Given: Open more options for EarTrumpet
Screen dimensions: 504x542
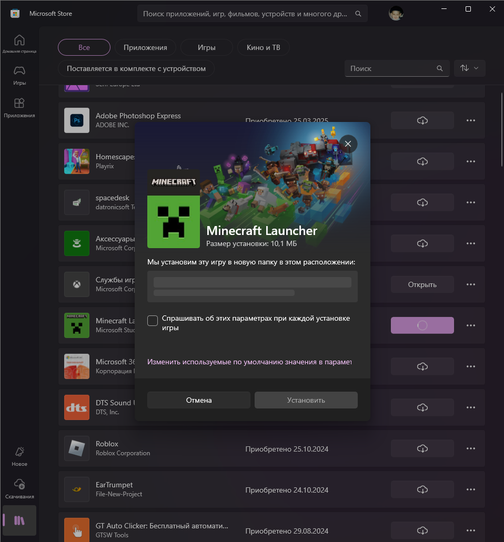Looking at the screenshot, I should (x=471, y=489).
